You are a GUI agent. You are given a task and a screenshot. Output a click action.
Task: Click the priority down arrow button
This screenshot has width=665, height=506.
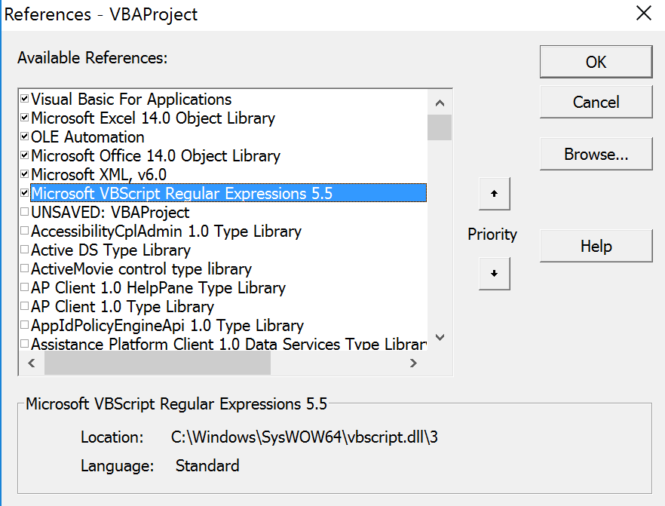(x=494, y=274)
